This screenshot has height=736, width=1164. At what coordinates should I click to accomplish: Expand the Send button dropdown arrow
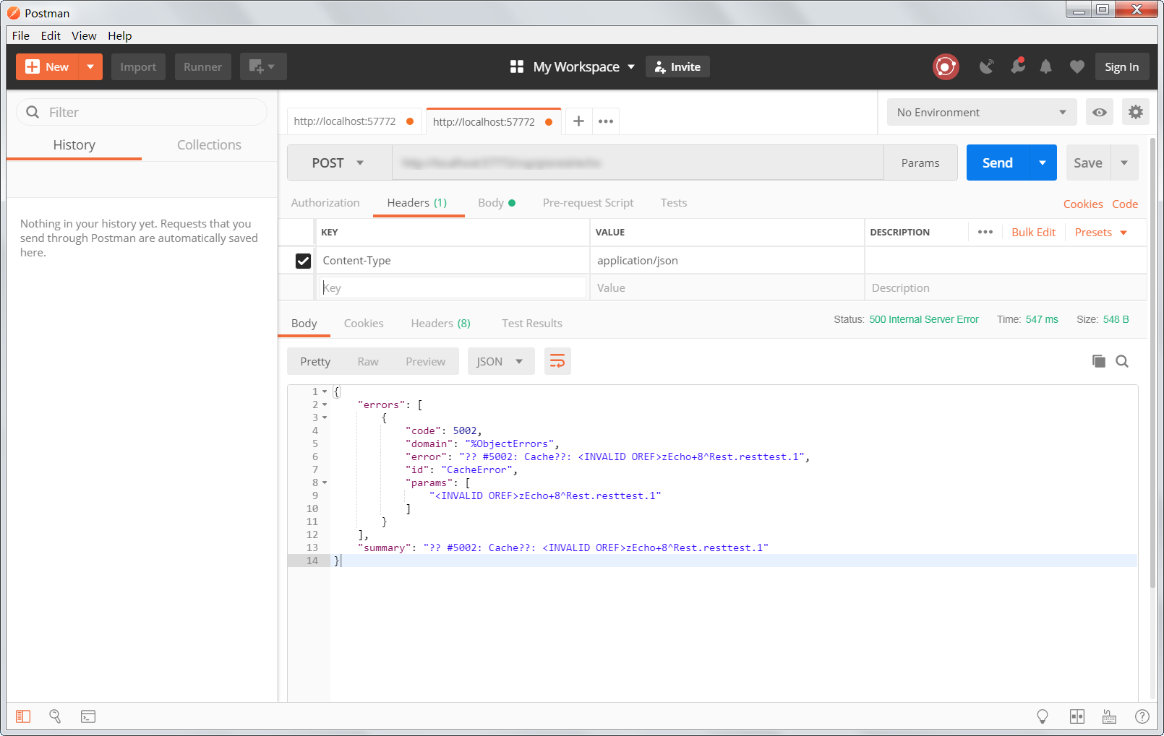[x=1043, y=163]
